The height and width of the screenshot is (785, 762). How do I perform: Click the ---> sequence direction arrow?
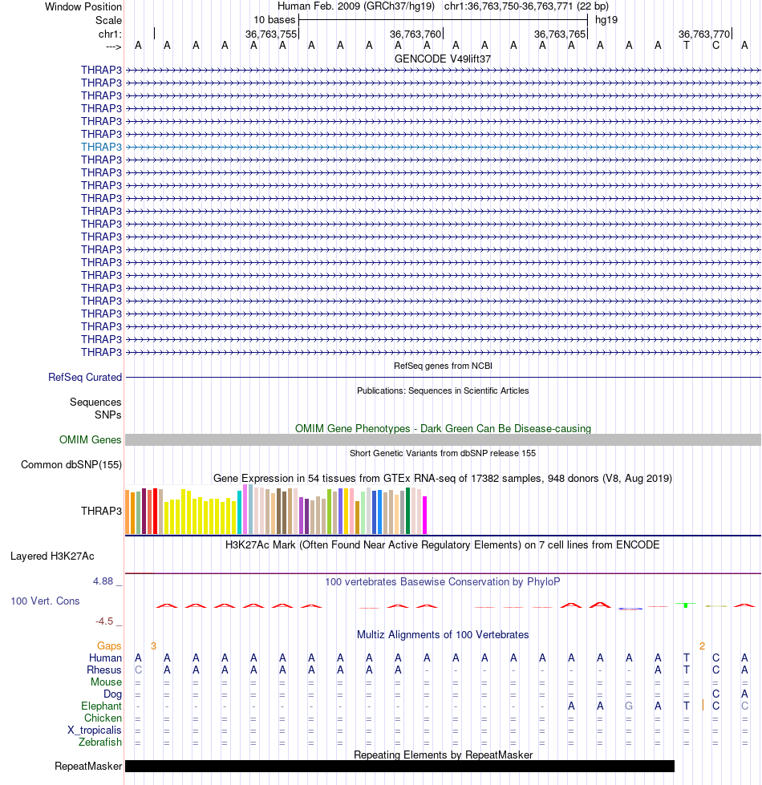[x=114, y=47]
